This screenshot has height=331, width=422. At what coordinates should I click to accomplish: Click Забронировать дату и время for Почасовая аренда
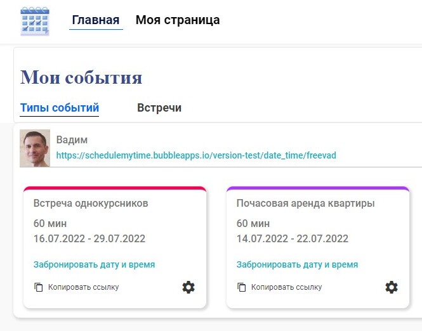(297, 264)
